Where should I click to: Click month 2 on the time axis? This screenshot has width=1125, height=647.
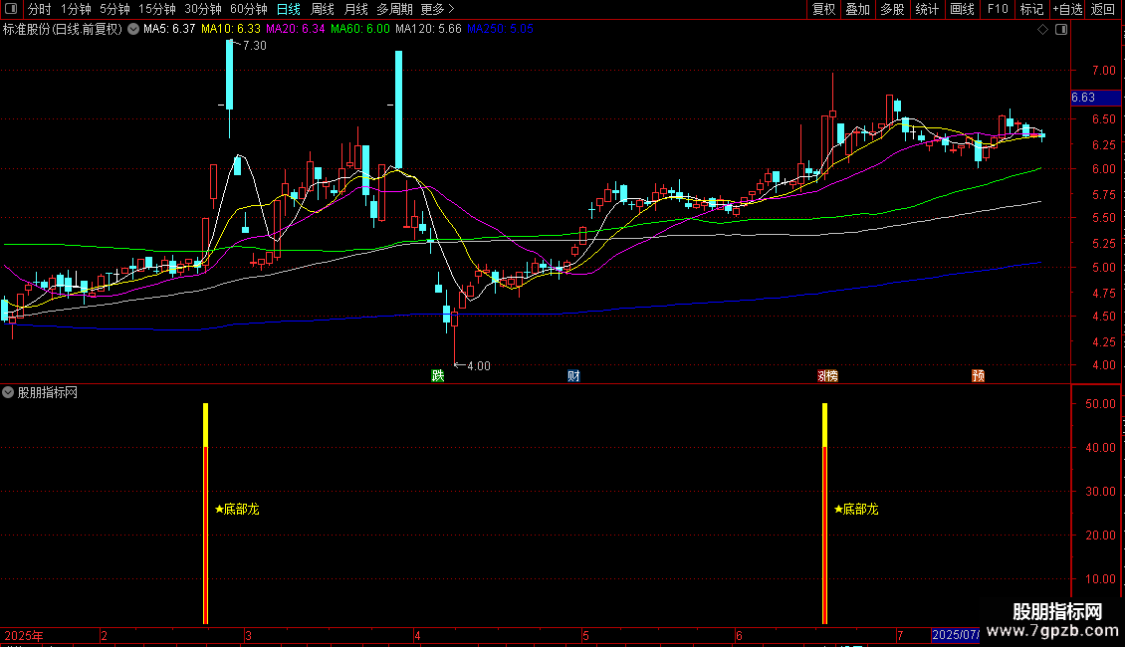tap(104, 635)
